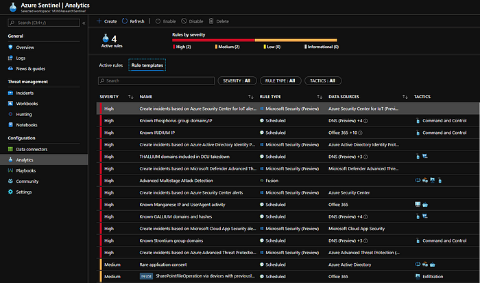This screenshot has height=283, width=480.
Task: Click IN USE badge on SharePointFileOperation row
Action: [146, 276]
